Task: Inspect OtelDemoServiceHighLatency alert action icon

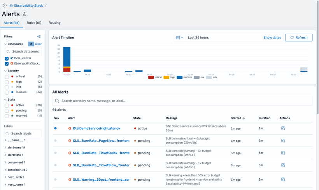Action: pyautogui.click(x=283, y=129)
